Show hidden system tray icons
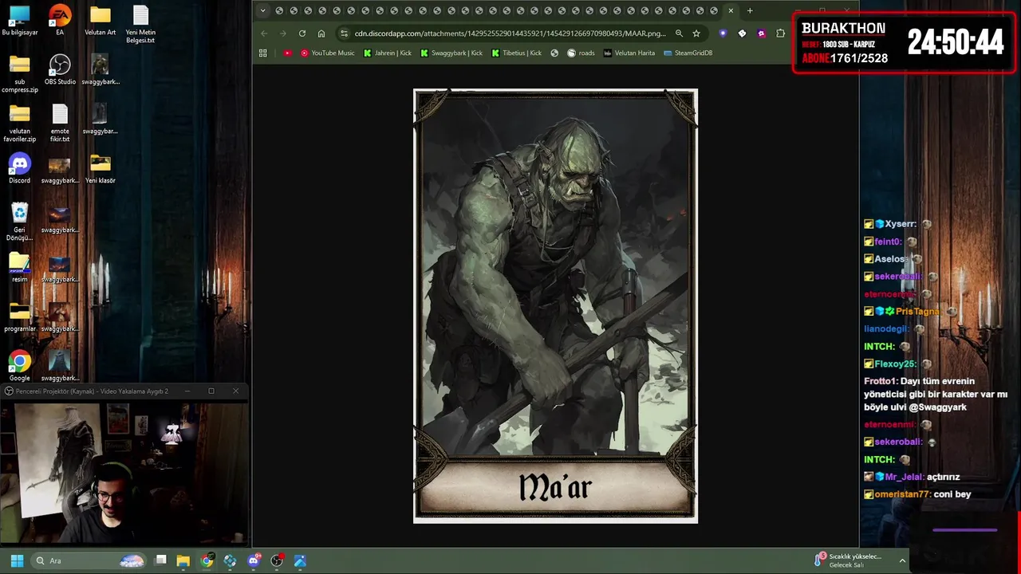The height and width of the screenshot is (574, 1021). point(902,560)
